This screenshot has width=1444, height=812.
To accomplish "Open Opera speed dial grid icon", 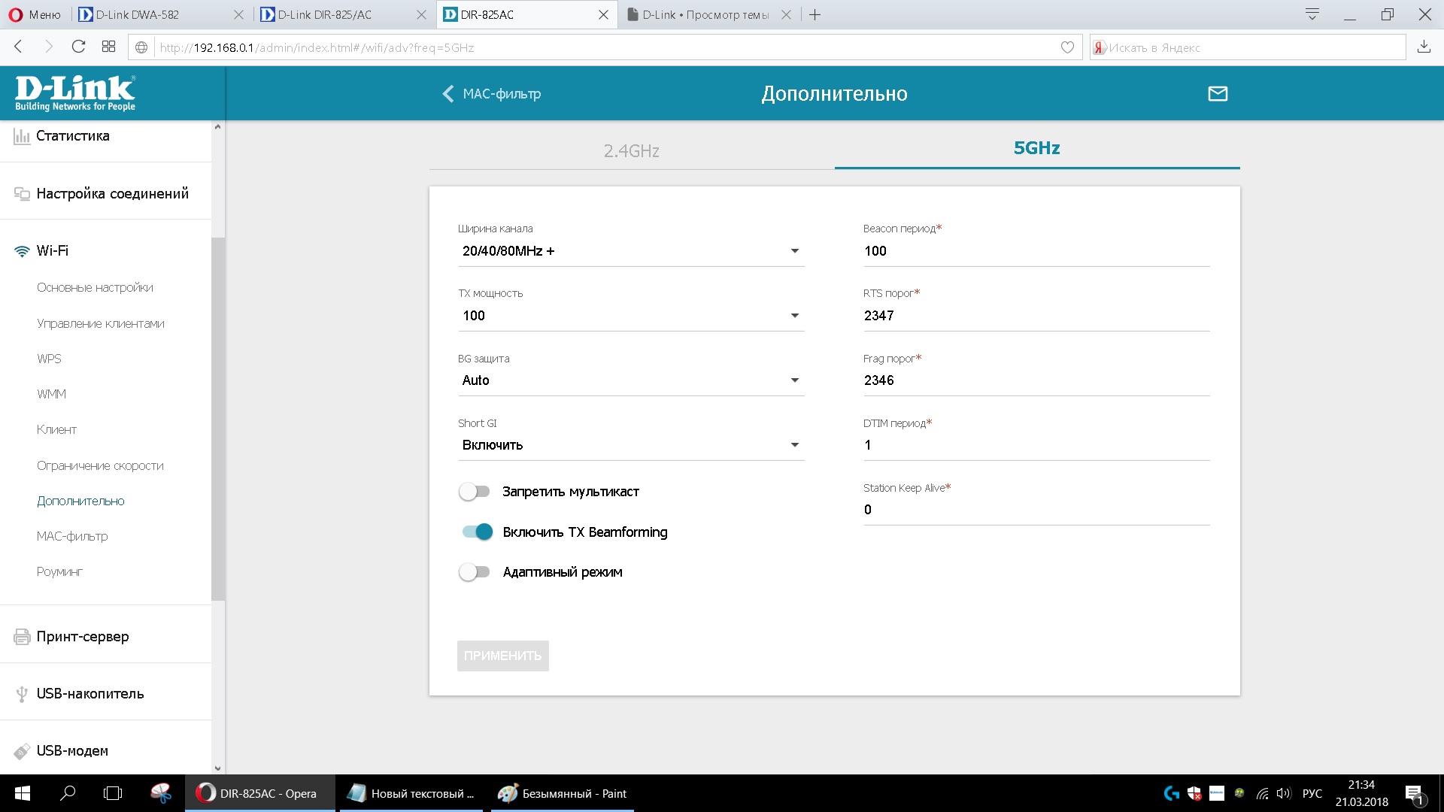I will [108, 47].
